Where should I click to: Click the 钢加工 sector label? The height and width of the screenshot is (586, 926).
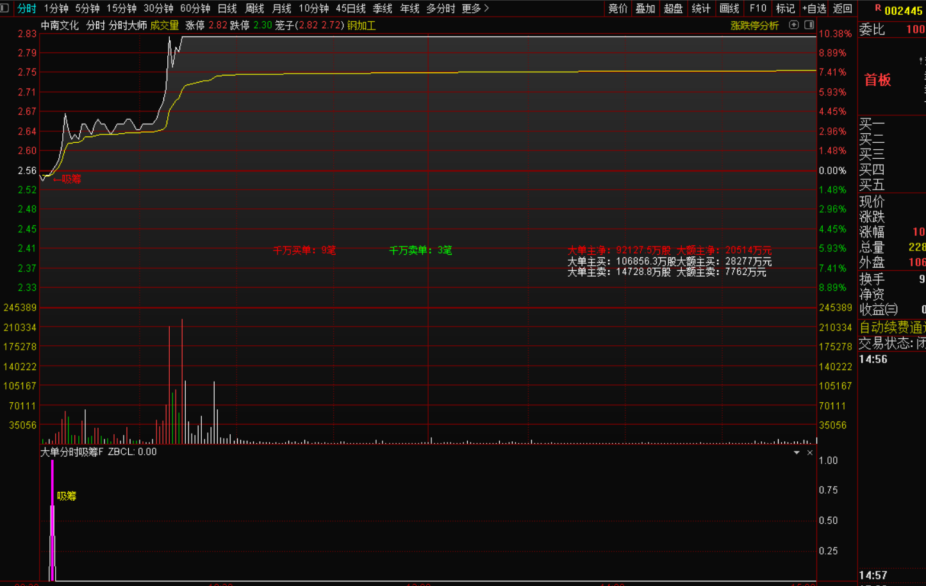pyautogui.click(x=361, y=26)
